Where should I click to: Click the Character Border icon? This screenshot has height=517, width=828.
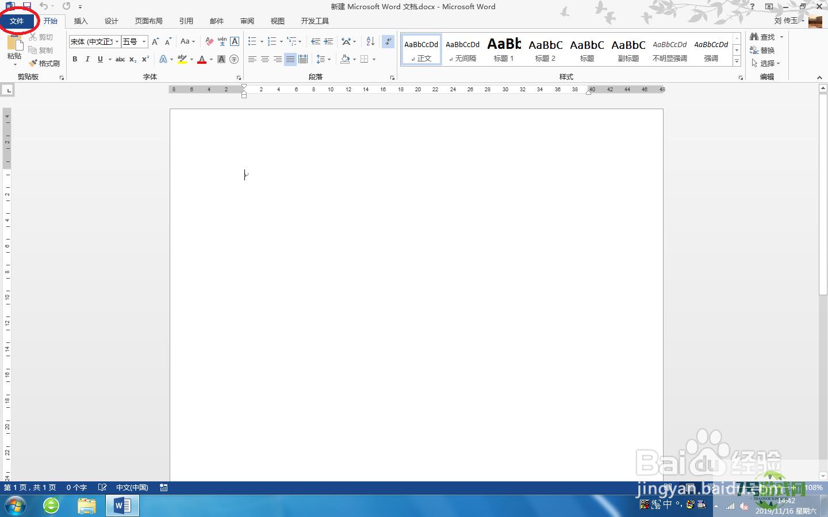click(x=235, y=41)
